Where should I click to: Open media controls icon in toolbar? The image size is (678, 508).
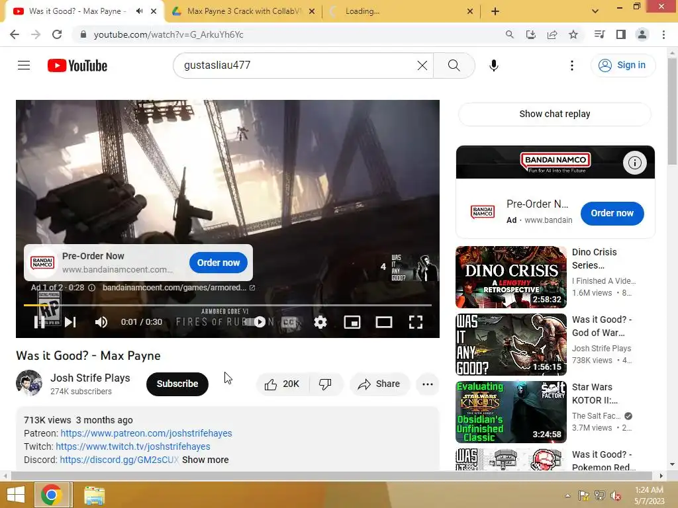(x=599, y=34)
